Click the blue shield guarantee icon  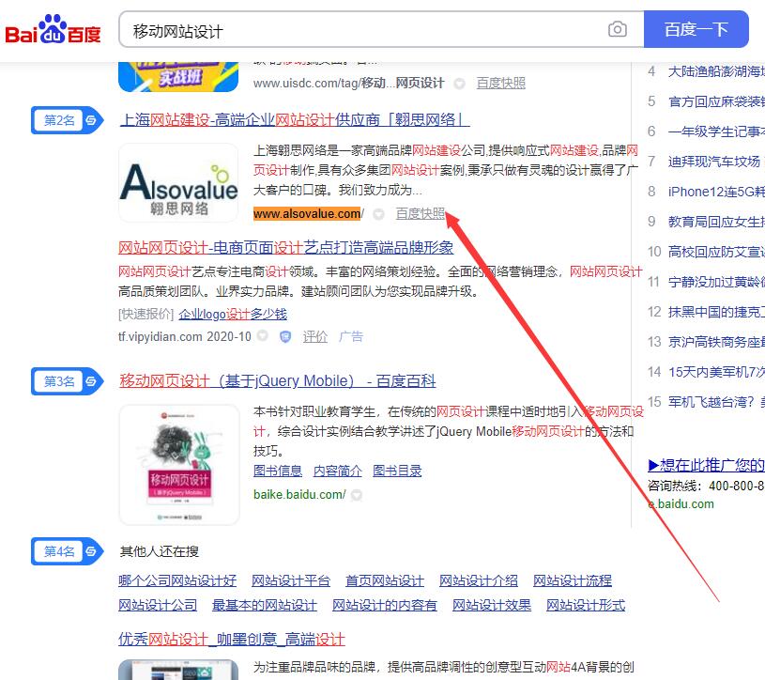click(x=285, y=337)
